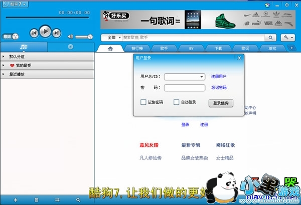Viewport: 301px width, 205px height.
Task: Click the song and artist search field
Action: coord(193,38)
